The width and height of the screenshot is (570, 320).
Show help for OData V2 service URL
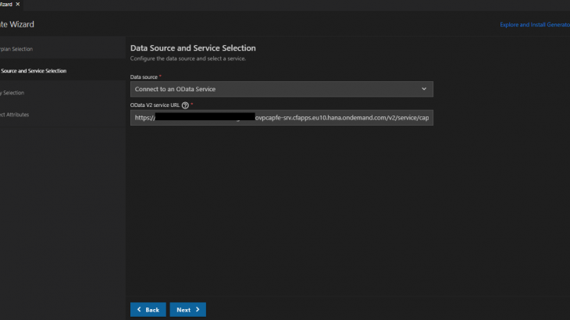pyautogui.click(x=185, y=105)
